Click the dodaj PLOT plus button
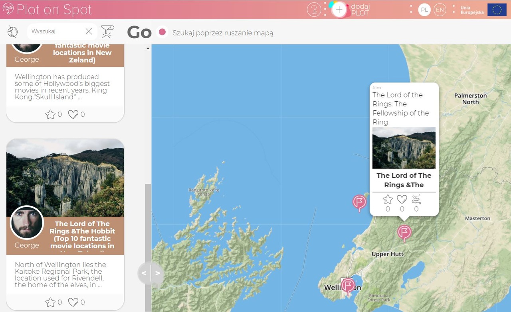 pos(339,10)
